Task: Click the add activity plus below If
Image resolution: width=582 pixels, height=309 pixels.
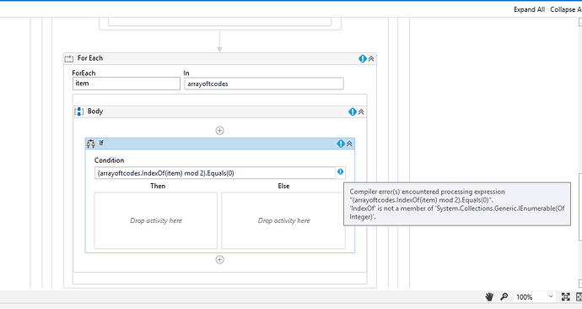Action: click(x=220, y=259)
